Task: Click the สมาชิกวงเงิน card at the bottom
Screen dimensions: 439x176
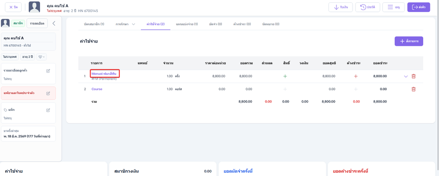Action: tap(163, 169)
